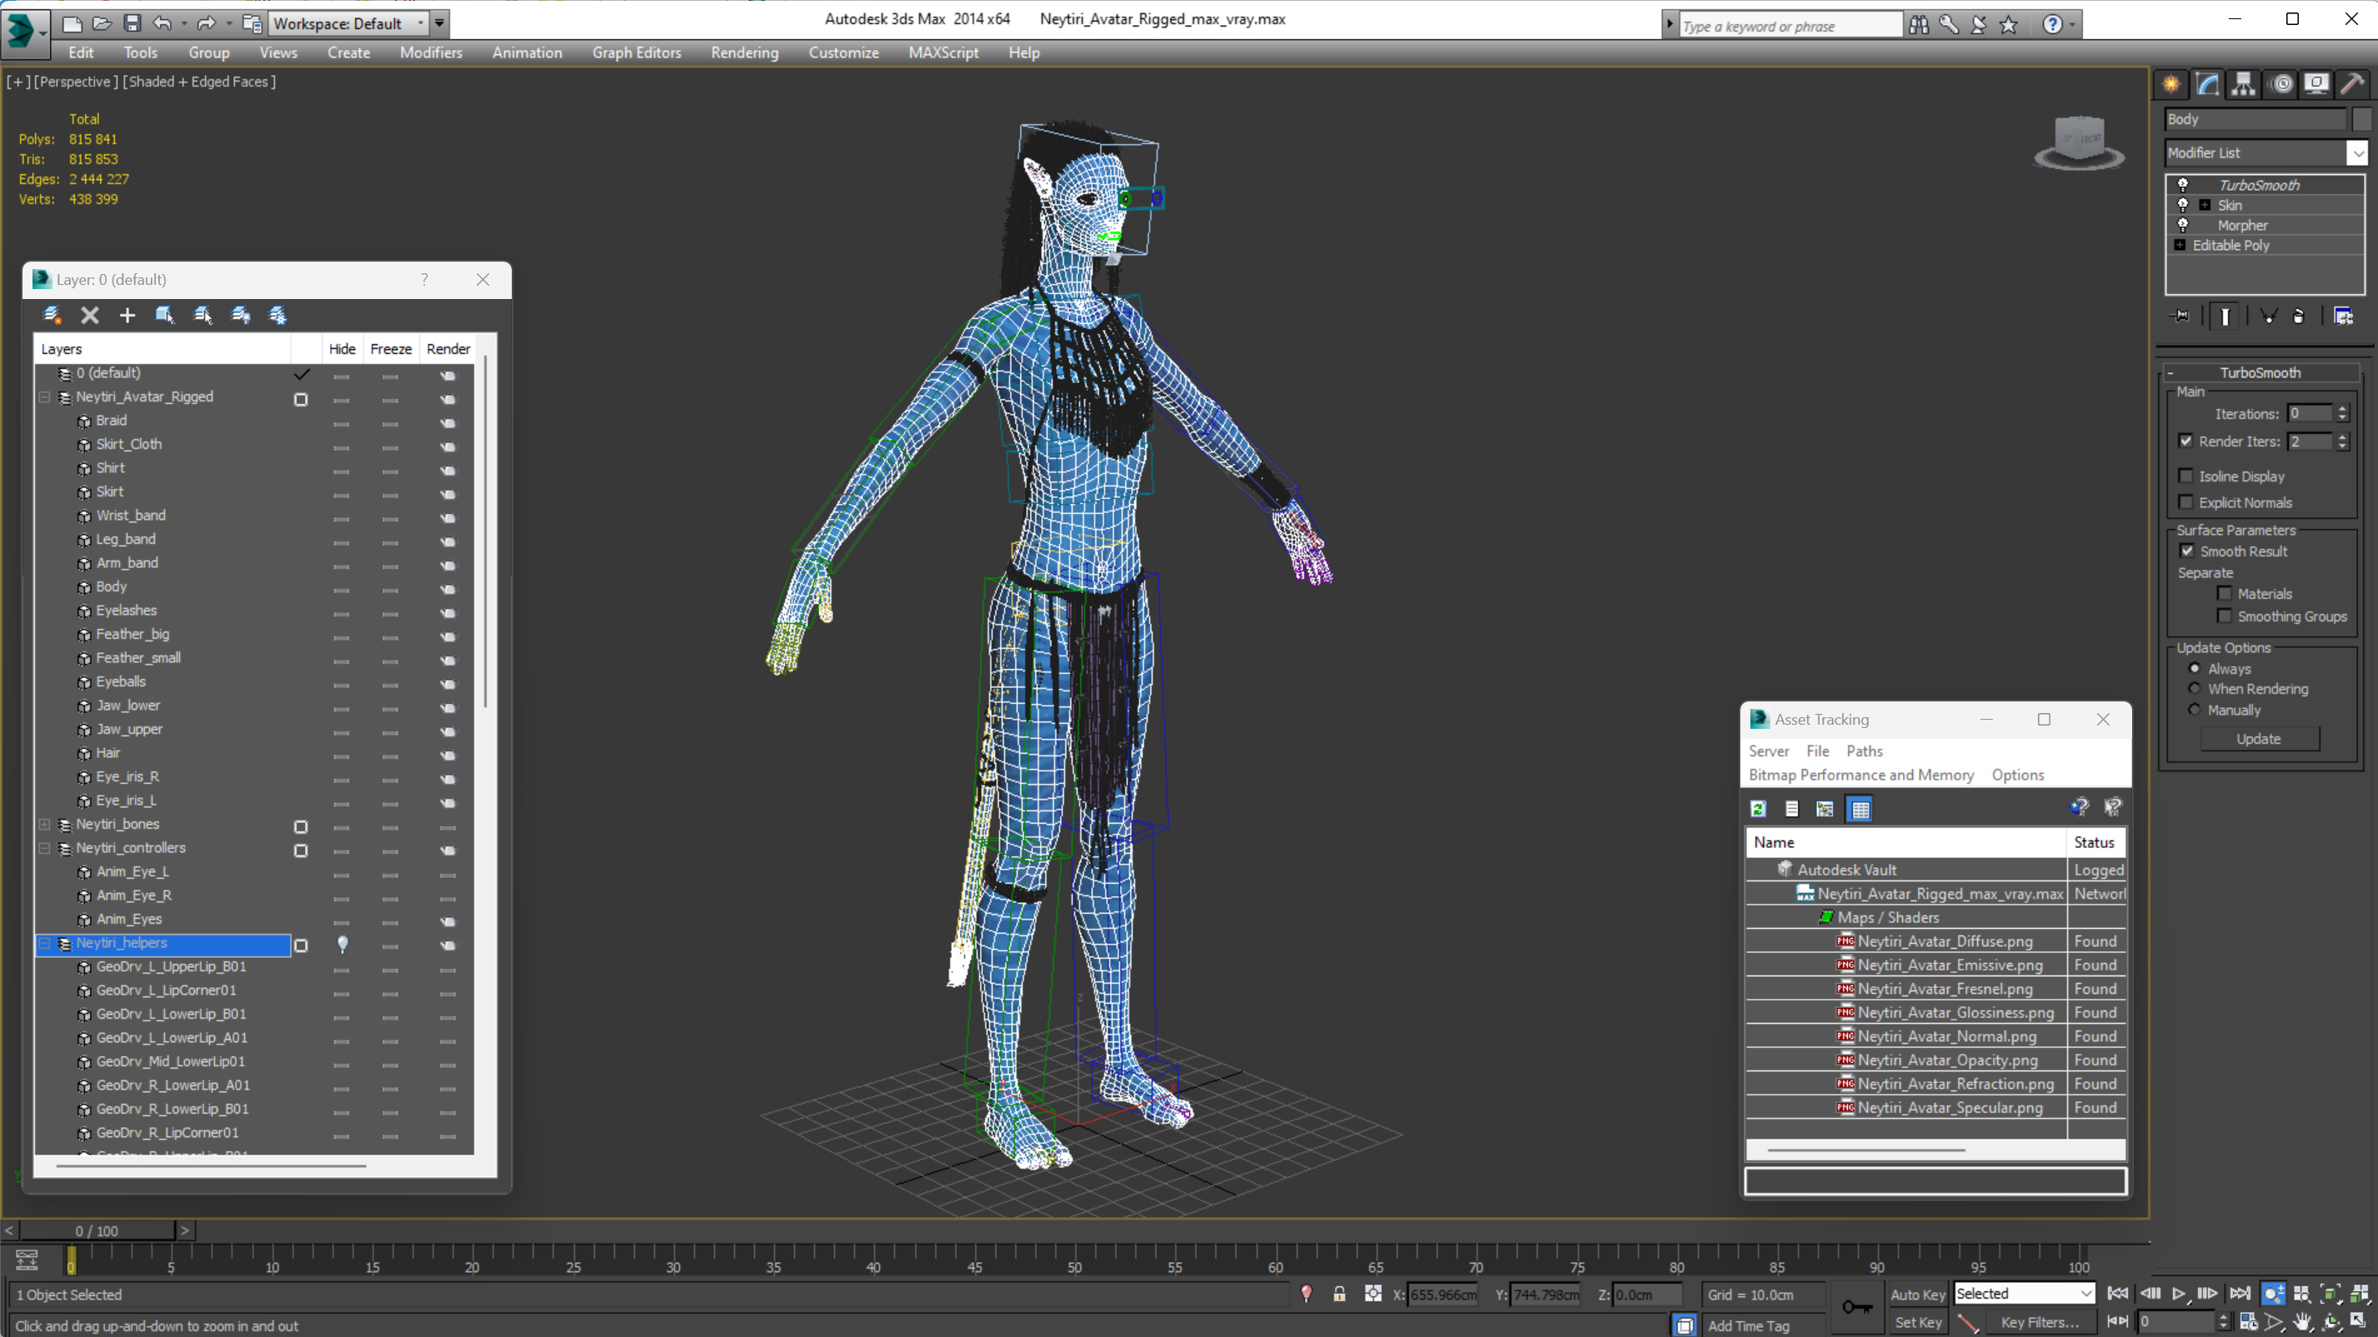Viewport: 2378px width, 1337px height.
Task: Click the Set Key button
Action: [1917, 1322]
